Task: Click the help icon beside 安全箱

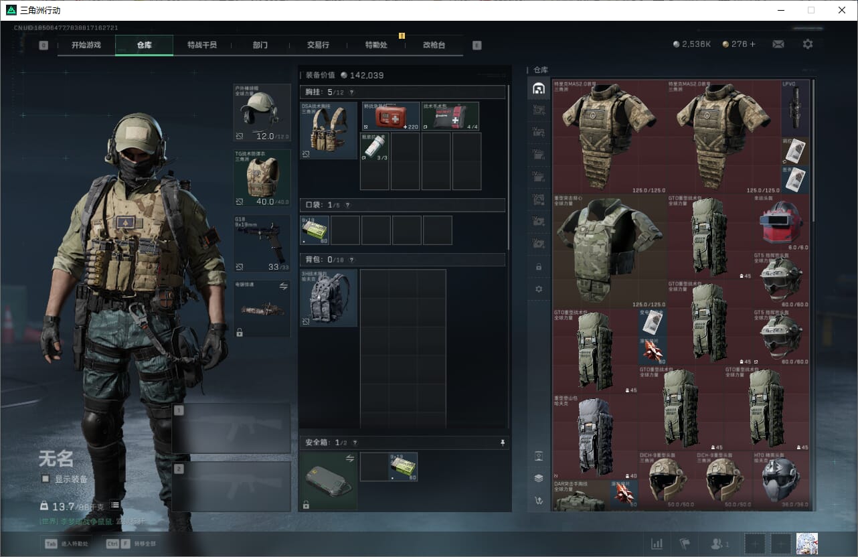Action: 355,443
